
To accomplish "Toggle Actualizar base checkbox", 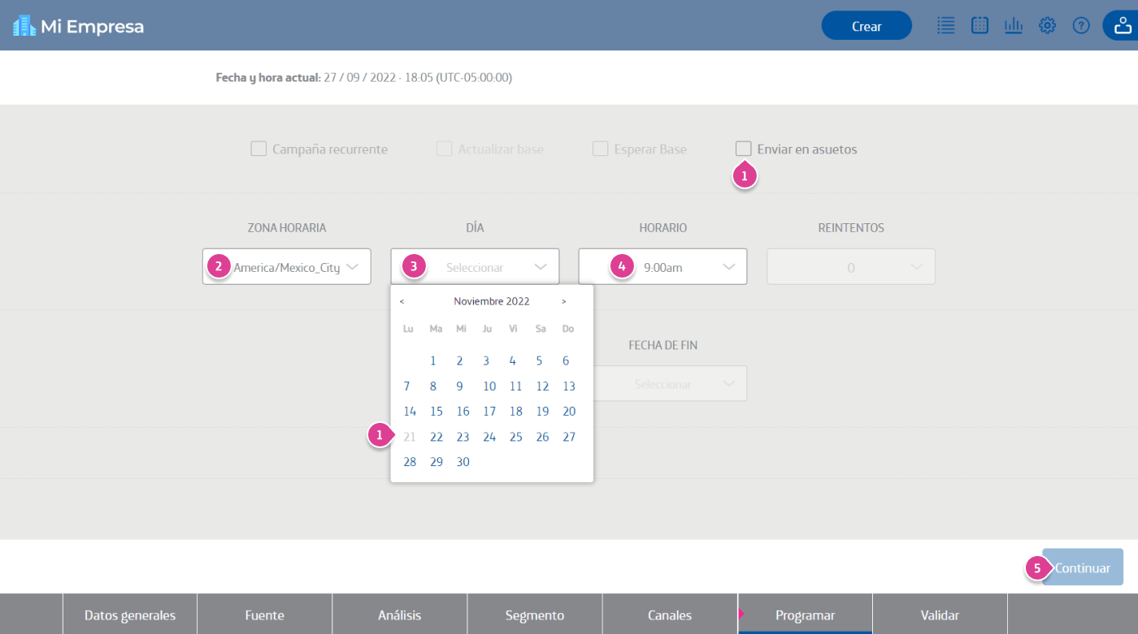I will 444,149.
